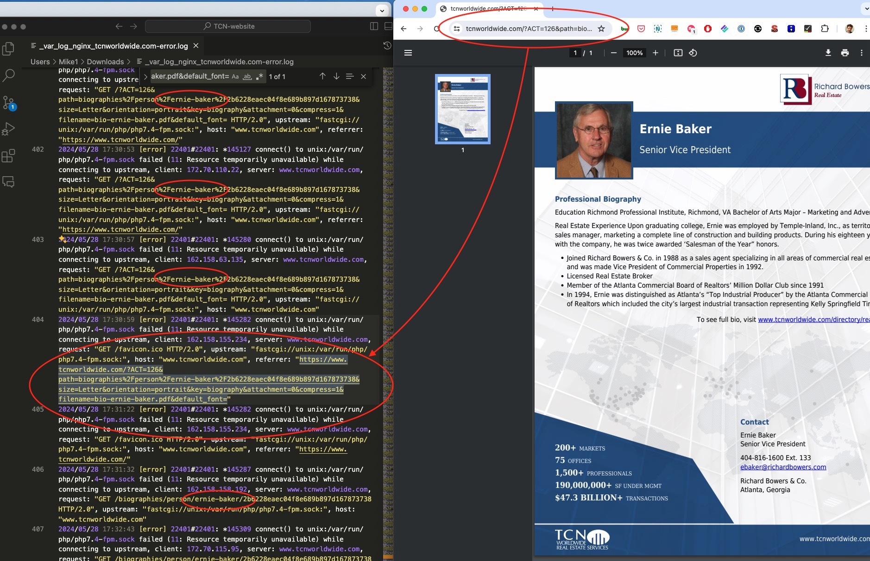This screenshot has height=561, width=870.
Task: Click the Chrome back button
Action: (x=403, y=29)
